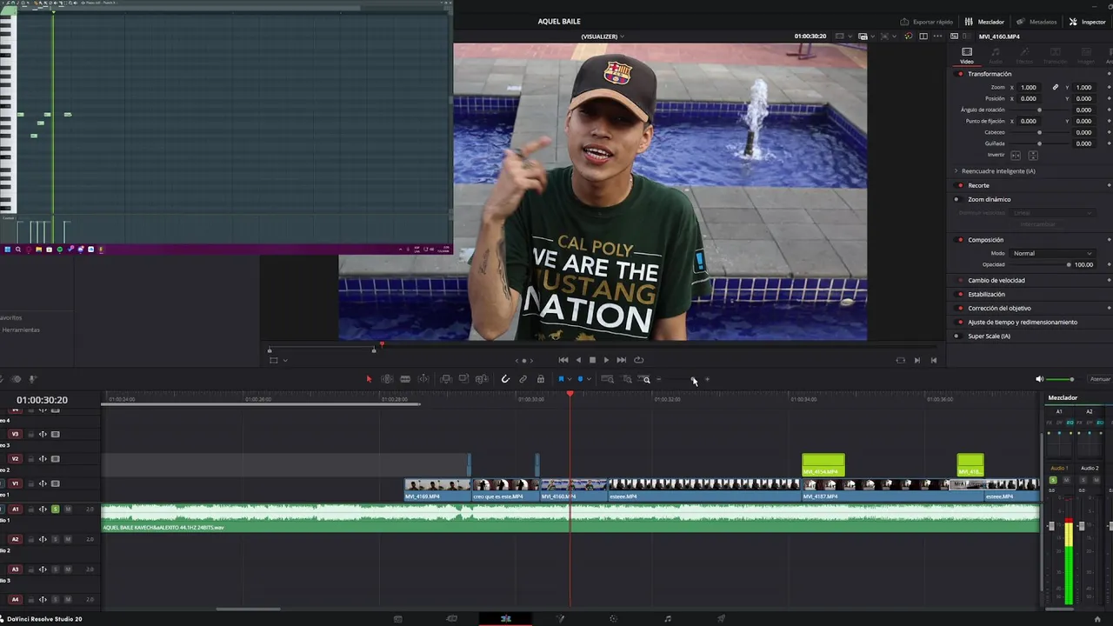
Task: Toggle Solo on audio track A2
Action: [56, 539]
